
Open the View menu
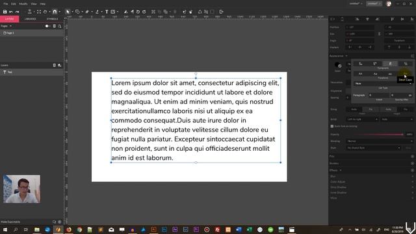[x=34, y=4]
